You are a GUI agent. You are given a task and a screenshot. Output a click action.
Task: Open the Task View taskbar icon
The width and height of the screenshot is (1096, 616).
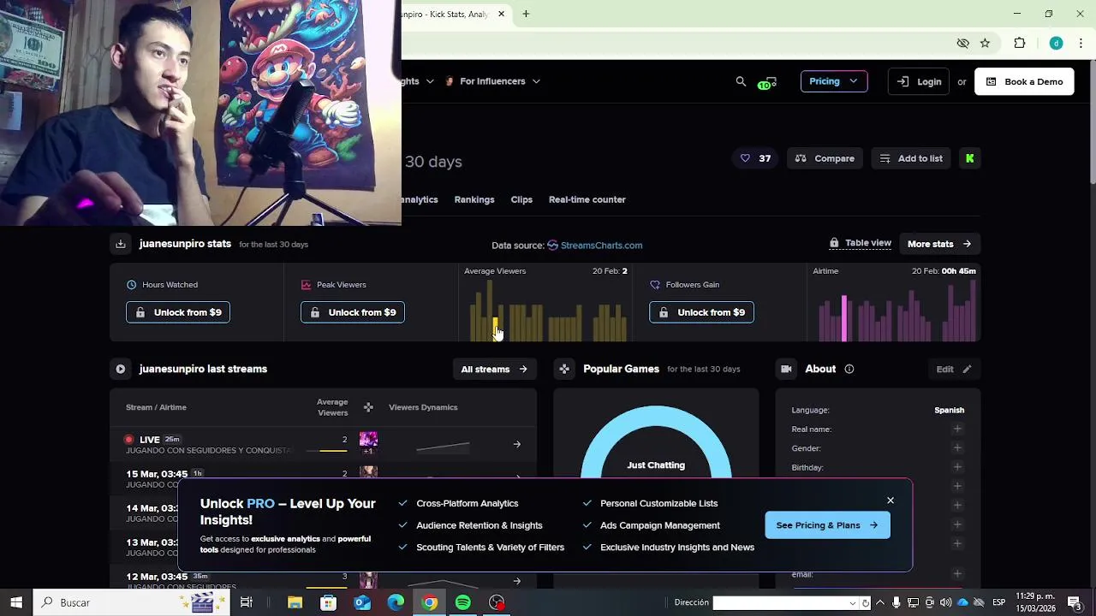247,602
